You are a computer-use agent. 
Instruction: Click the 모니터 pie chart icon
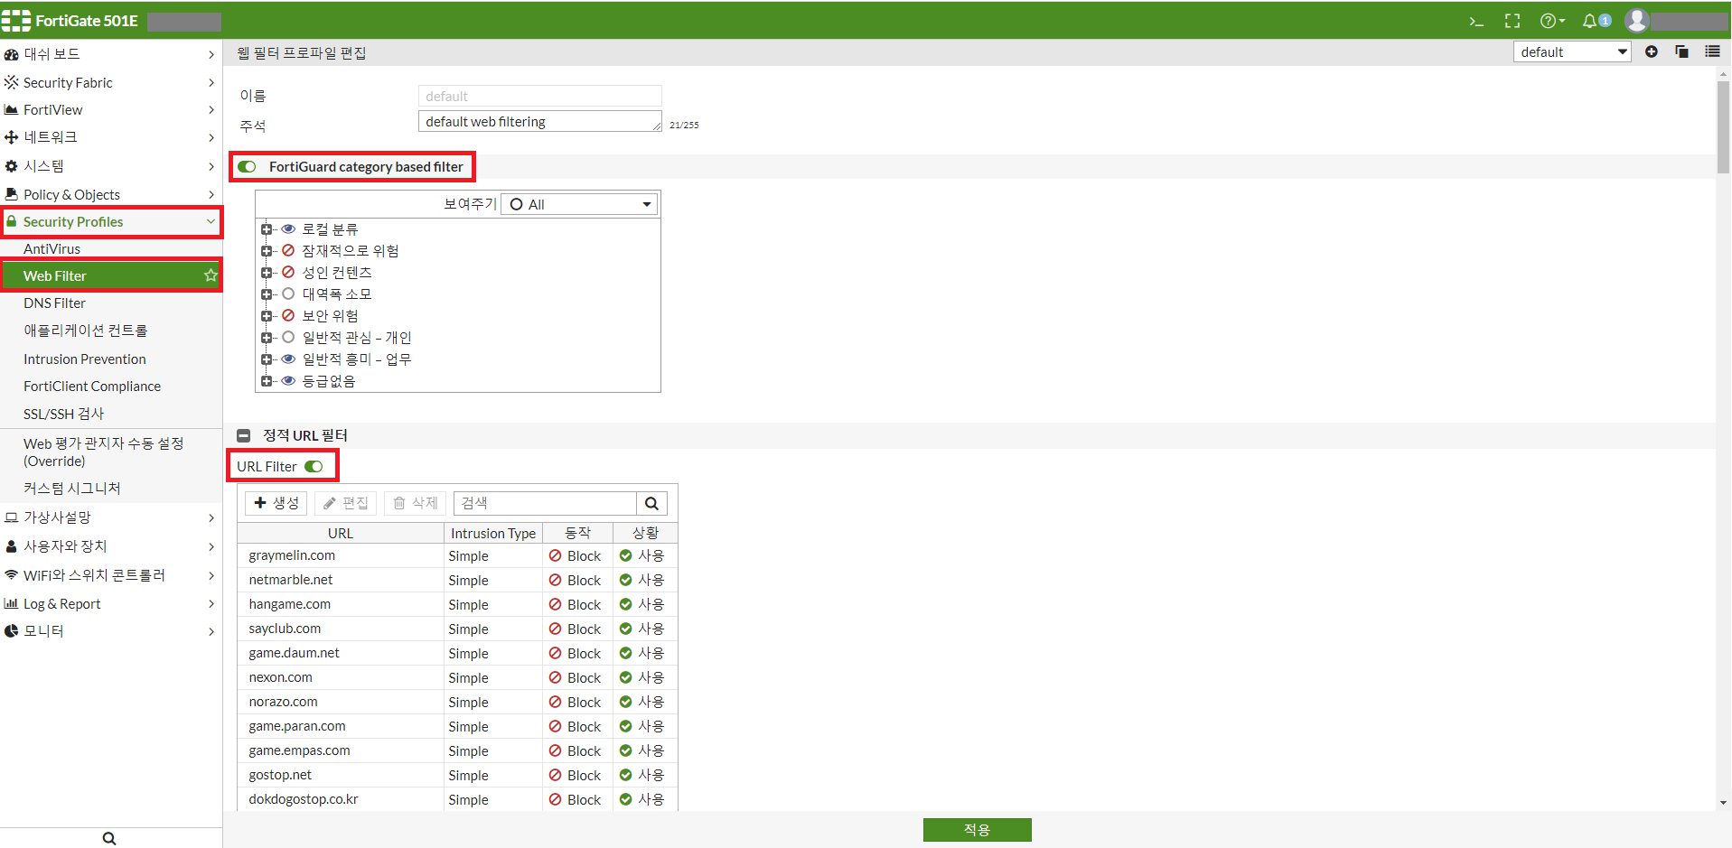tap(12, 630)
